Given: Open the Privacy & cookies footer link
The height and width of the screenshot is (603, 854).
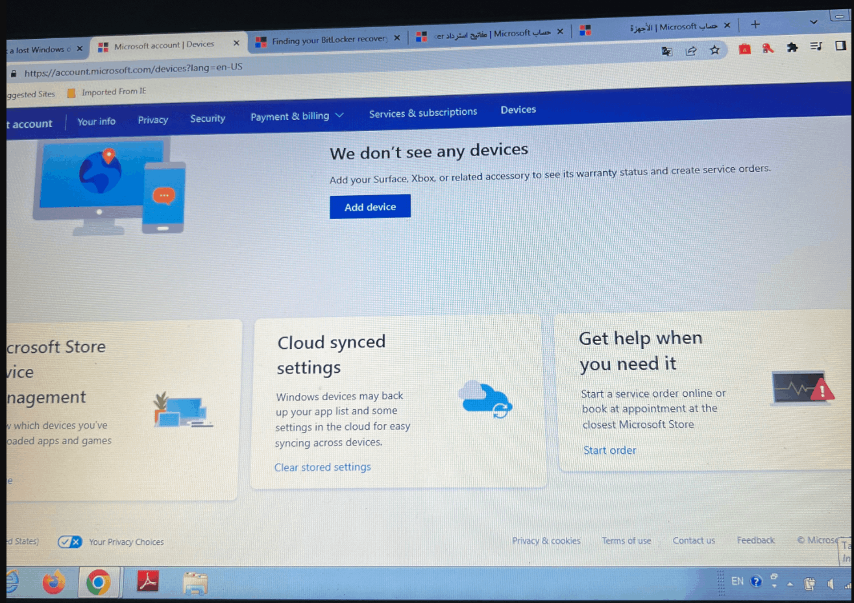Looking at the screenshot, I should click(546, 541).
